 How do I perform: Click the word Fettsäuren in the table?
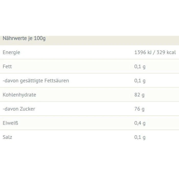pos(57,81)
